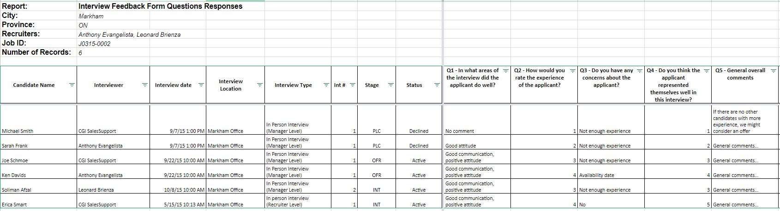Select Soliman Afzal's stage cell 'INT'
780x211 pixels.
click(x=377, y=186)
